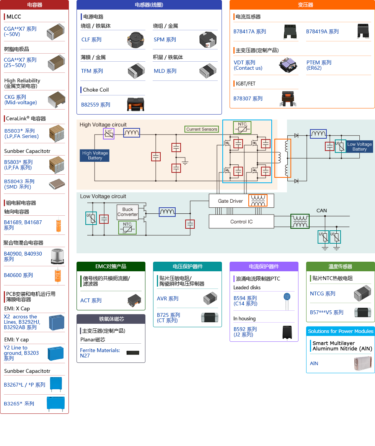Open the B41689, B41687 系列 link
Screen dimensions: 375x446
[x=23, y=225]
